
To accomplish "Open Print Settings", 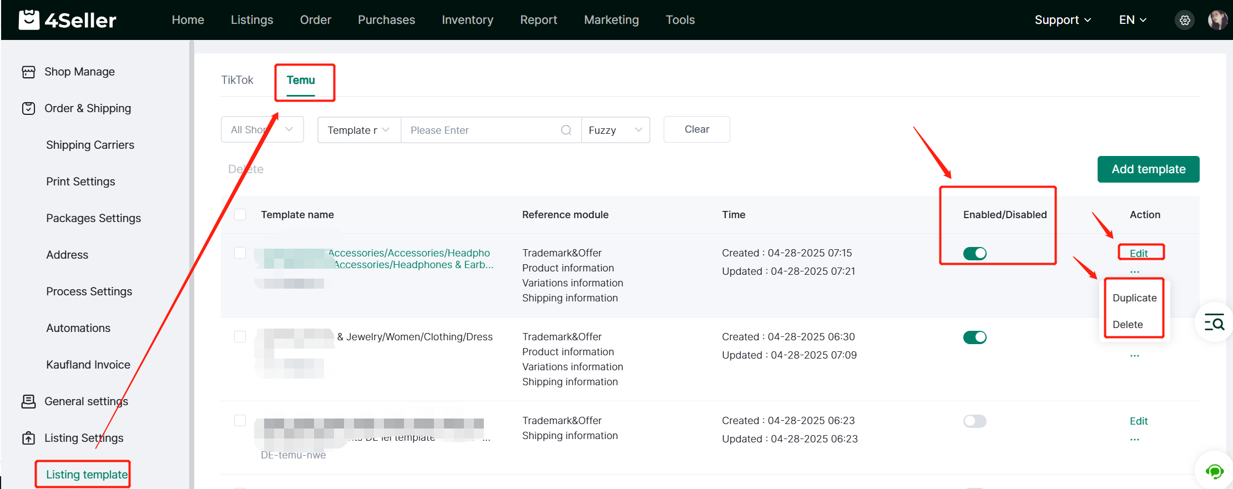I will coord(80,182).
